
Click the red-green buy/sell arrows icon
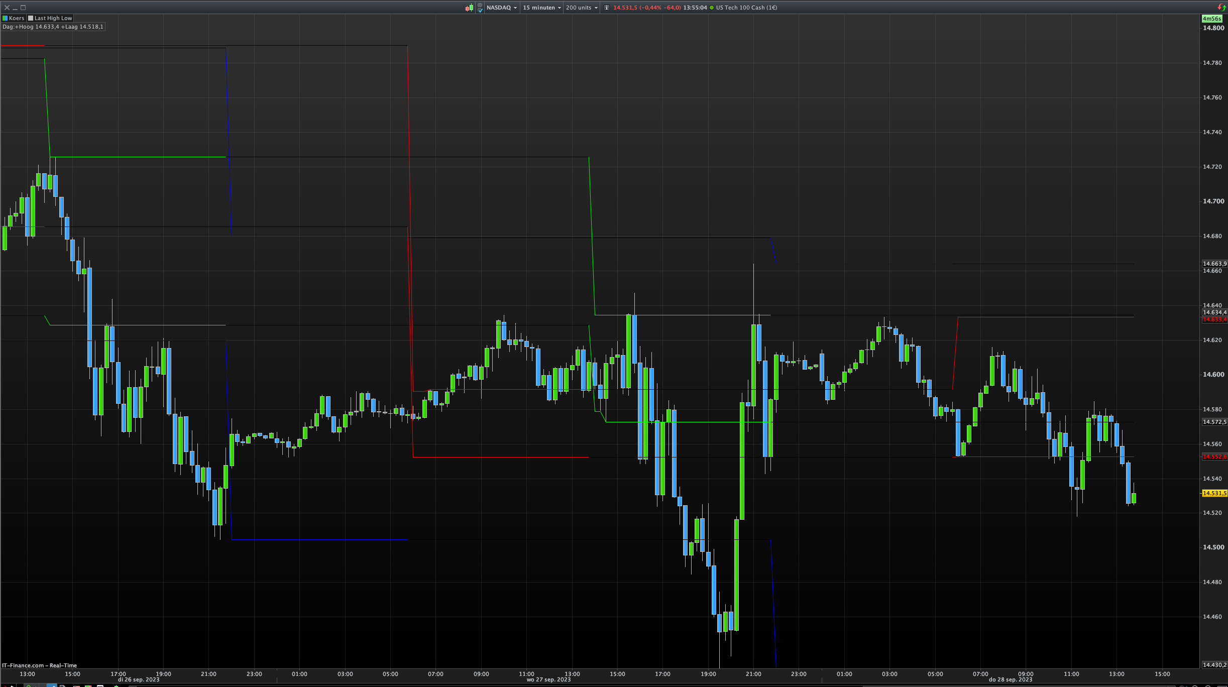1221,7
